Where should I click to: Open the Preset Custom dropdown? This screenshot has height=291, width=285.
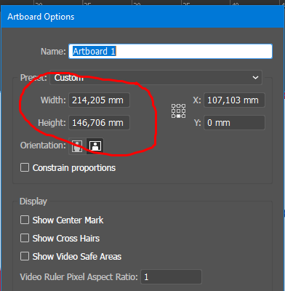pos(156,78)
